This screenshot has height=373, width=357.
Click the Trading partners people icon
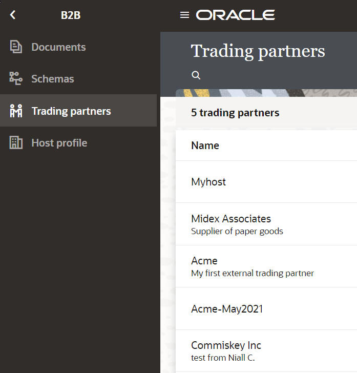16,111
